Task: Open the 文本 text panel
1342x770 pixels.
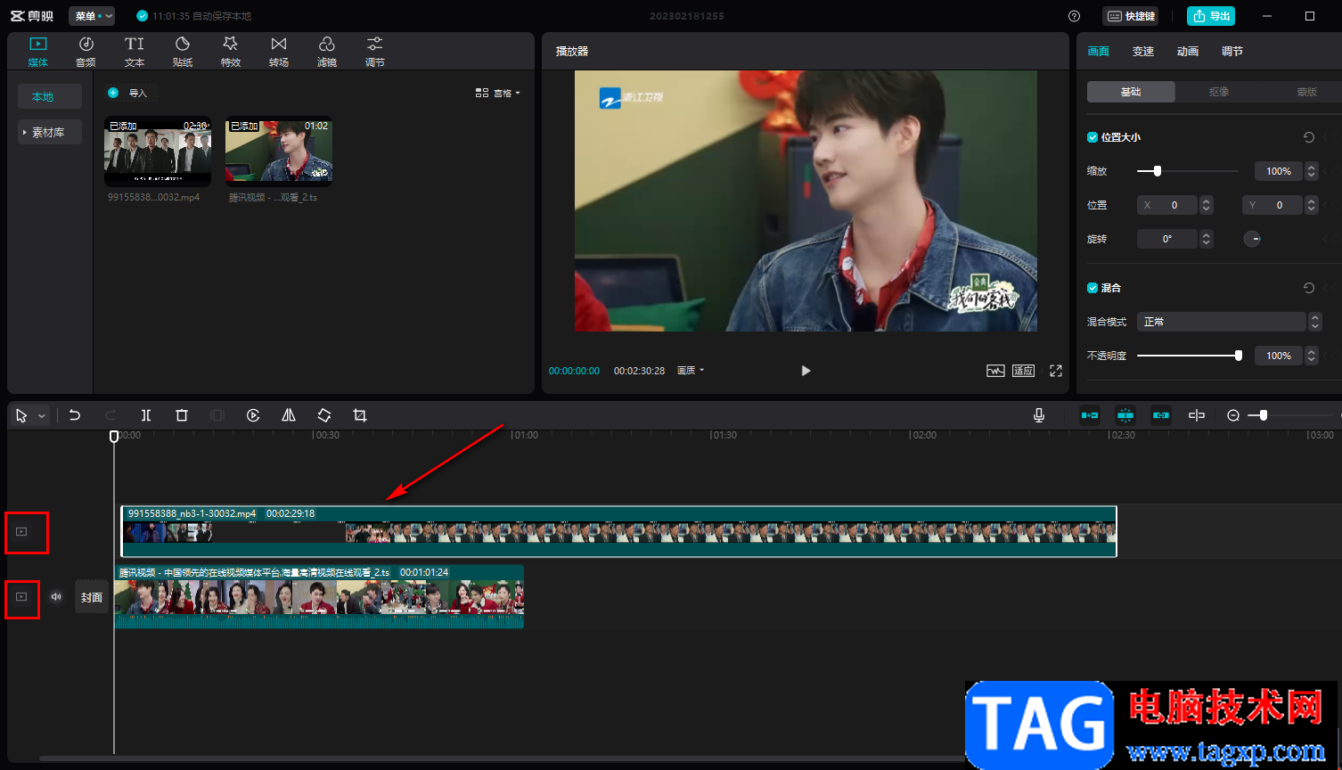Action: click(134, 52)
